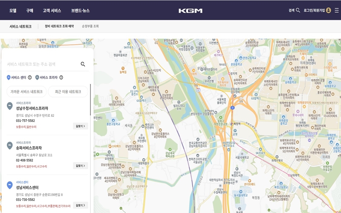This screenshot has height=213, width=341.
Task: Select the 순정부품 조회 tab
Action: pos(90,26)
